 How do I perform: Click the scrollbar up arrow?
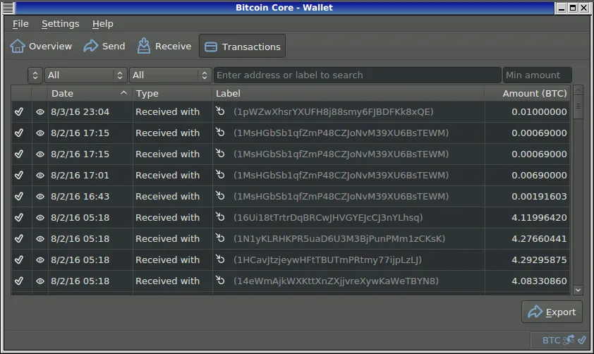(578, 90)
